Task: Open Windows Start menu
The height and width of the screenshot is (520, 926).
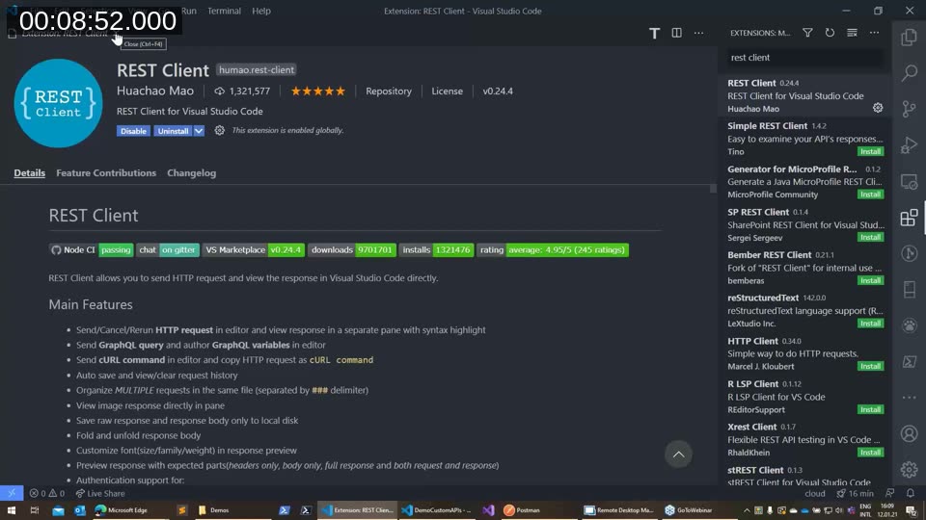Action: coord(12,510)
